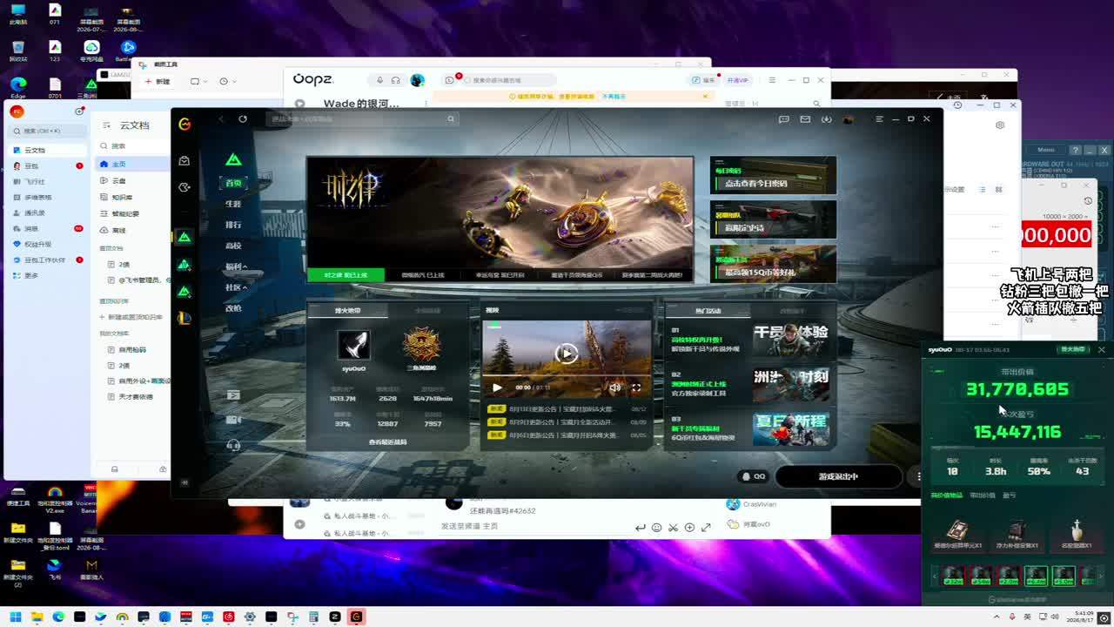Viewport: 1114px width, 627px height.
Task: Go to 高校 section in launcher sidebar
Action: [233, 246]
